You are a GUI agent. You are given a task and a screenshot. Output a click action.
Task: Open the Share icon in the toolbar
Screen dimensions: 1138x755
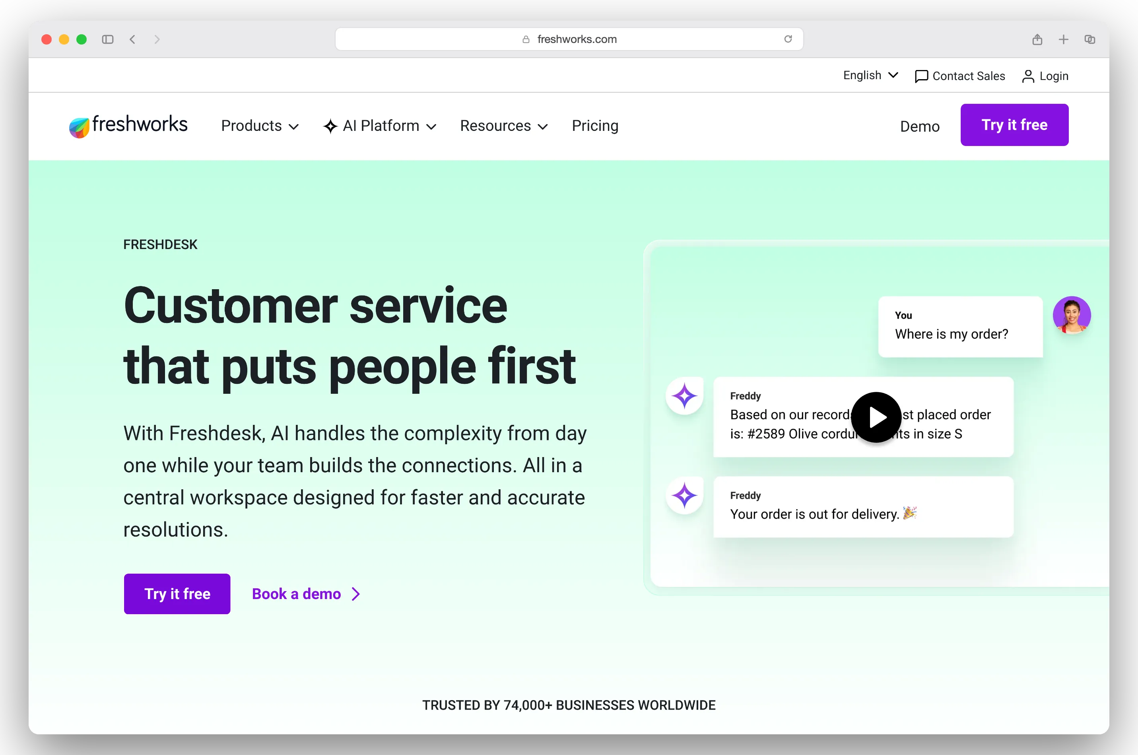click(x=1037, y=39)
